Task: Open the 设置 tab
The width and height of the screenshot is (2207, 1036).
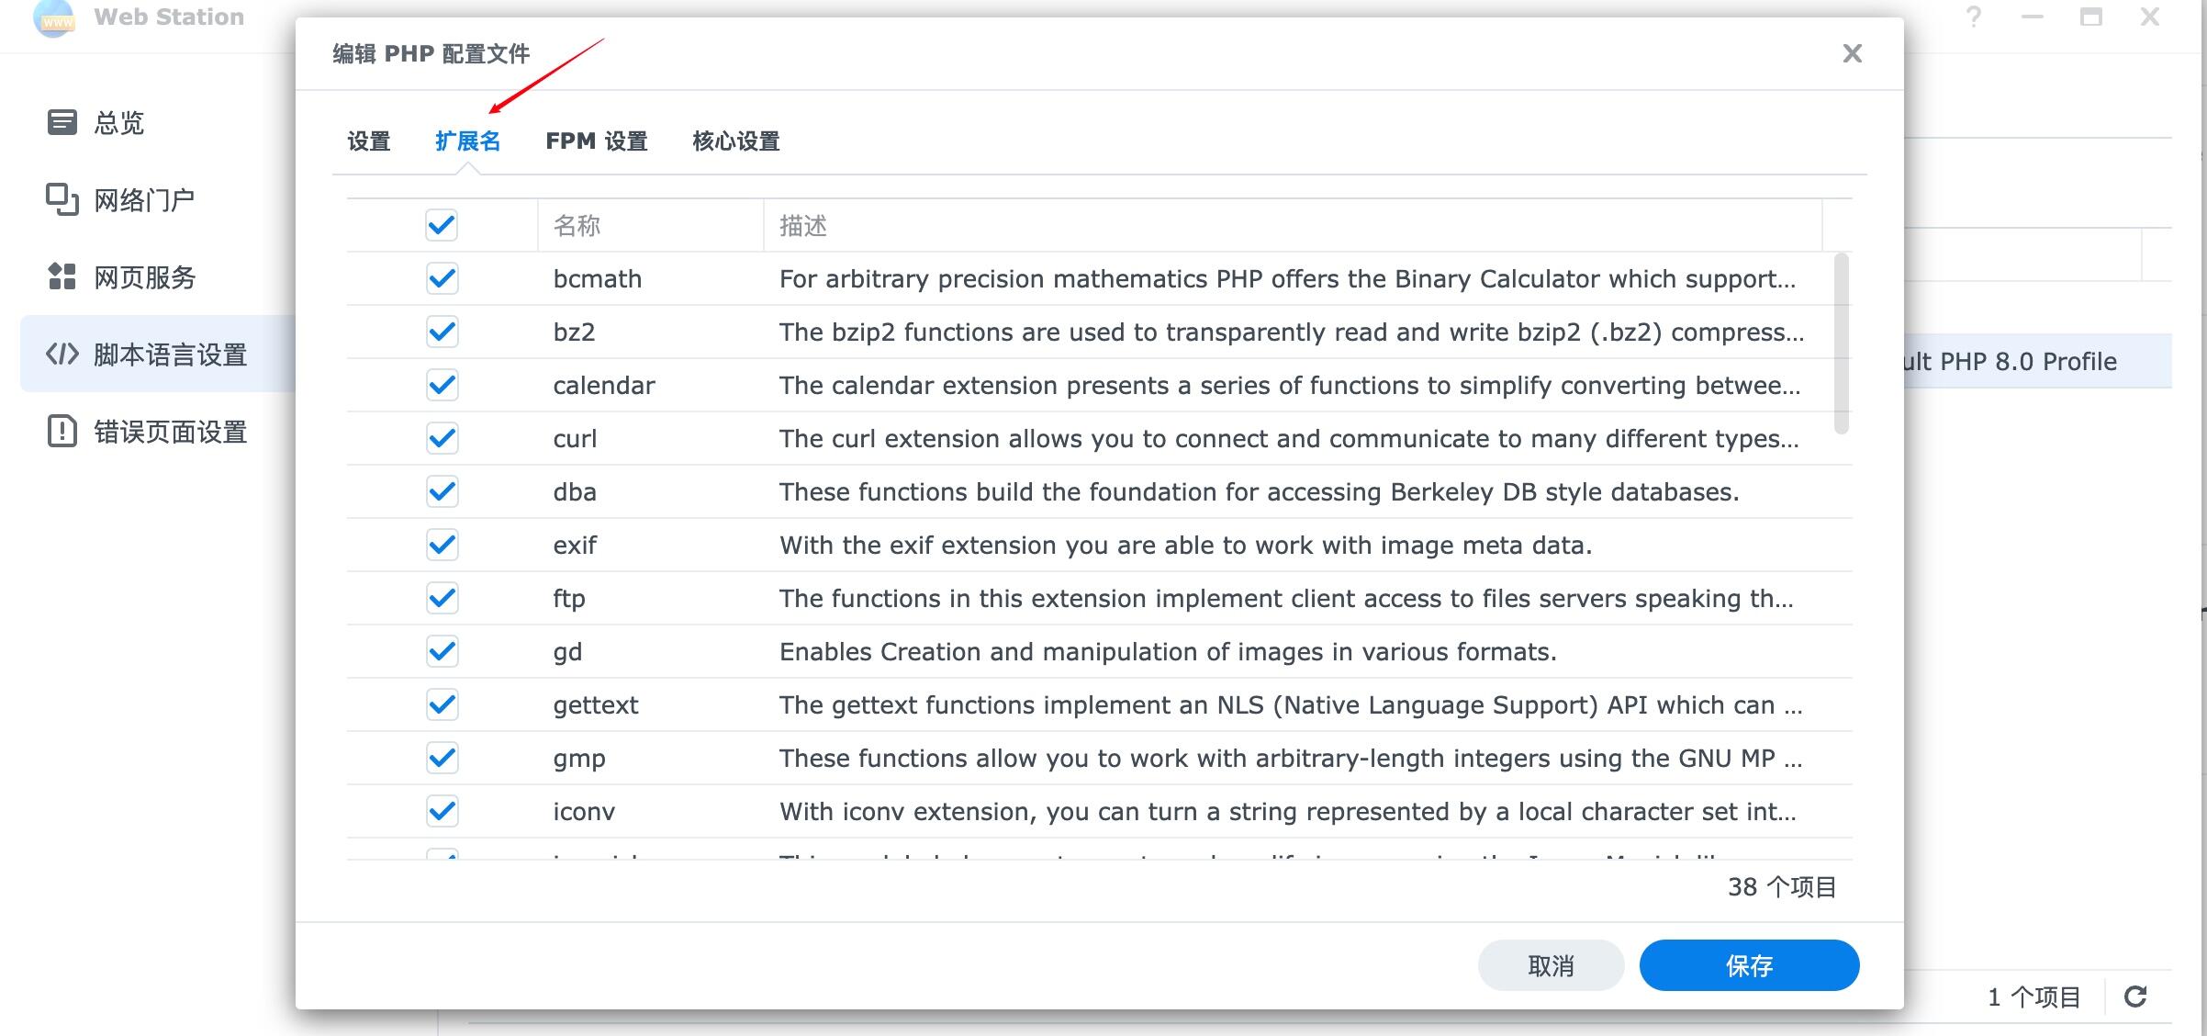Action: (369, 141)
